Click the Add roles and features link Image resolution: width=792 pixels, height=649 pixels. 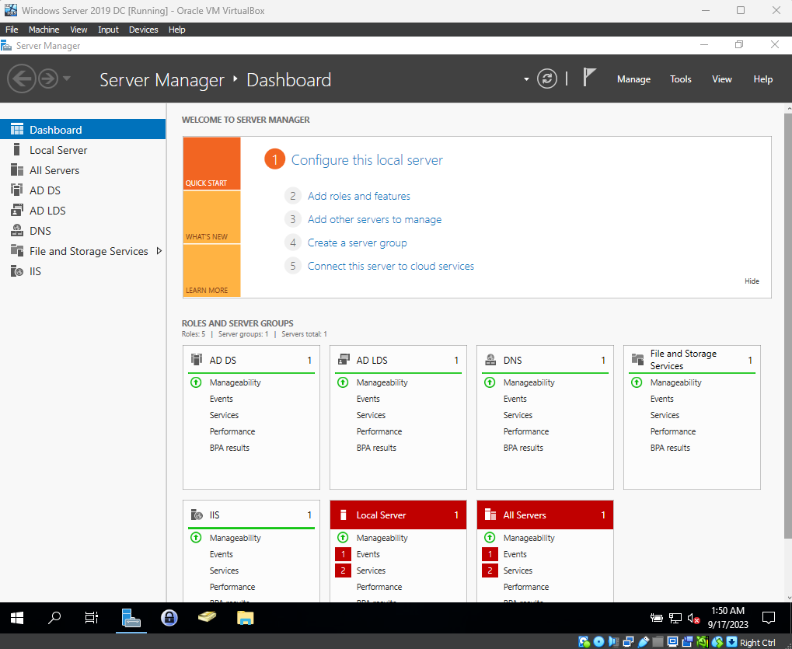[x=358, y=196]
